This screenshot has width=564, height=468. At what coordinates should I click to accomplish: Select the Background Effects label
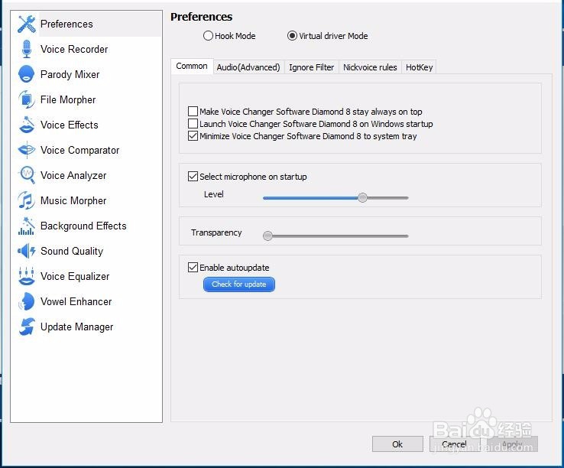(83, 226)
